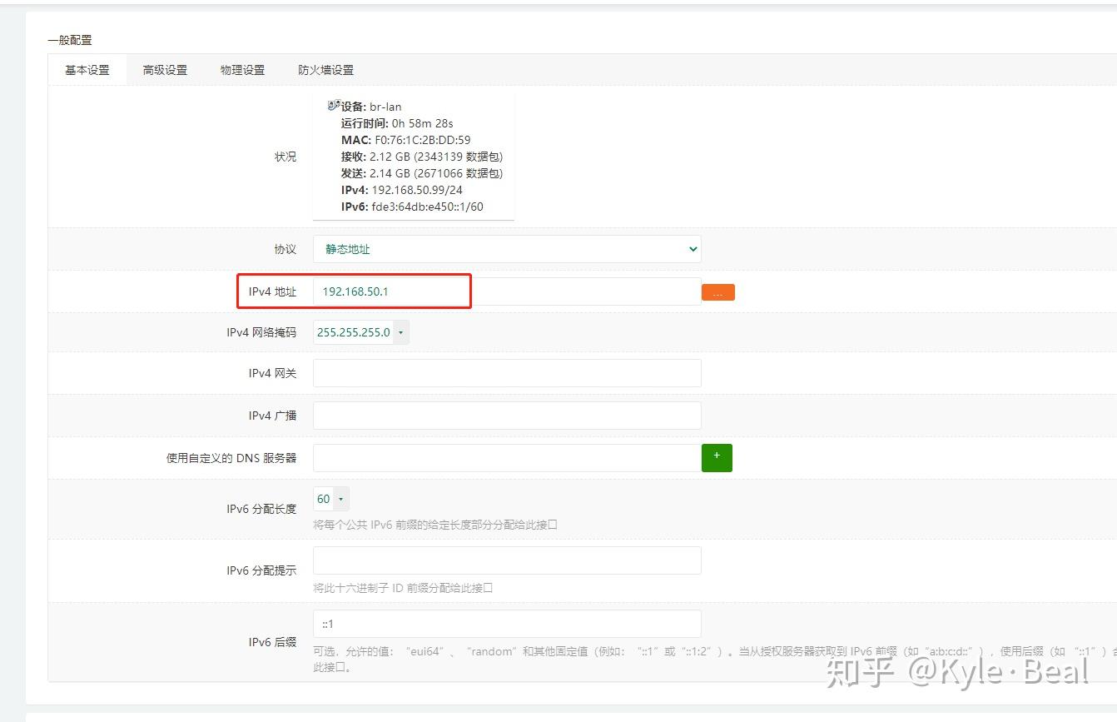Click the IPv6 分配提示 input field

tap(506, 560)
